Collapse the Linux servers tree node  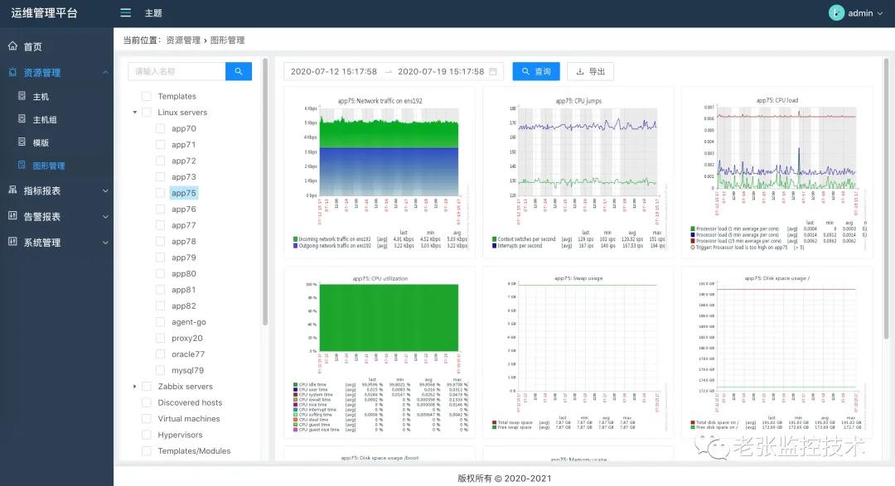click(135, 112)
